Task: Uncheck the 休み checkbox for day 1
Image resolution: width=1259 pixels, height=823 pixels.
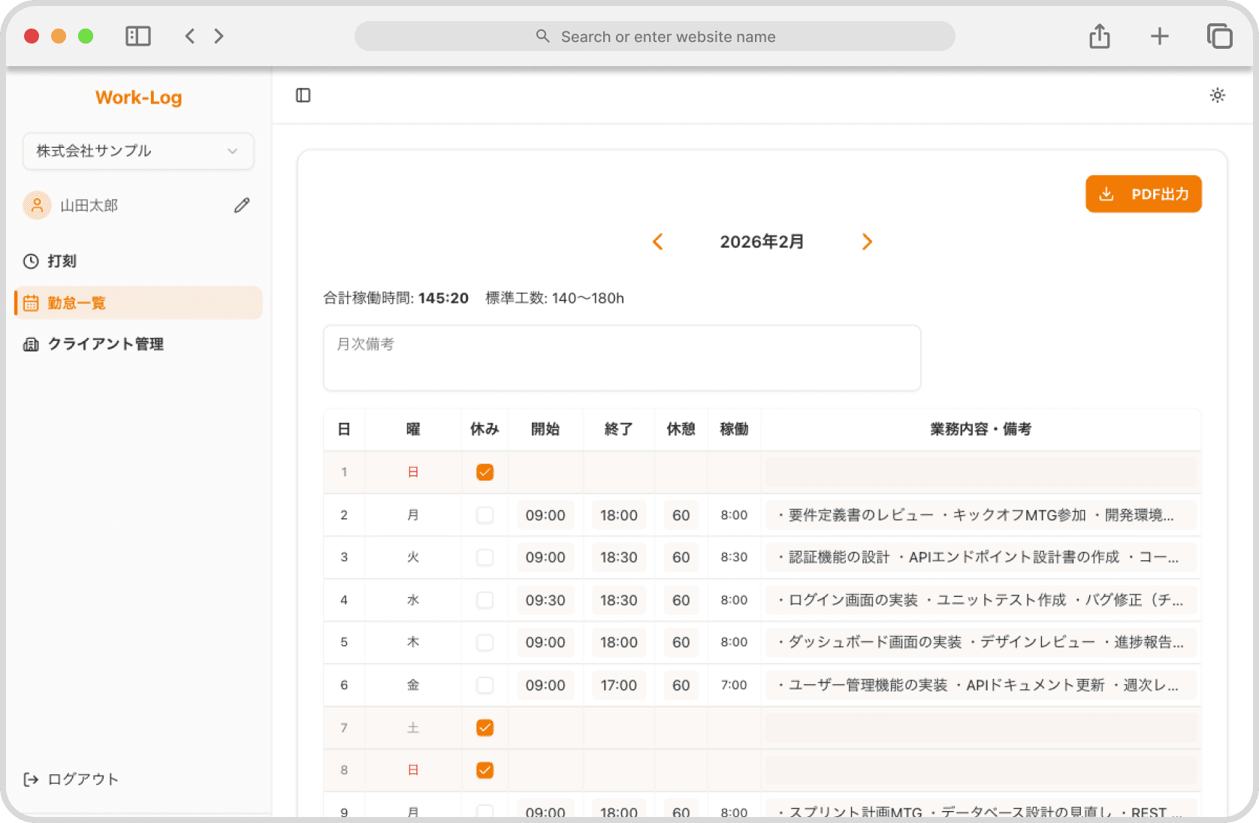Action: [485, 472]
